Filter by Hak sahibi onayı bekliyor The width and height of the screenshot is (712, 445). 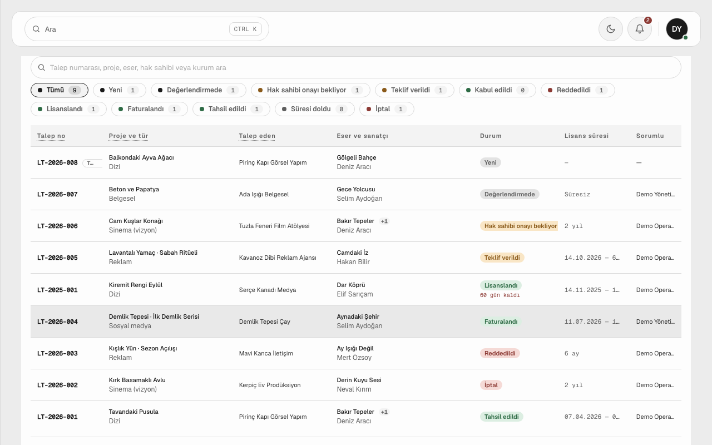click(310, 90)
